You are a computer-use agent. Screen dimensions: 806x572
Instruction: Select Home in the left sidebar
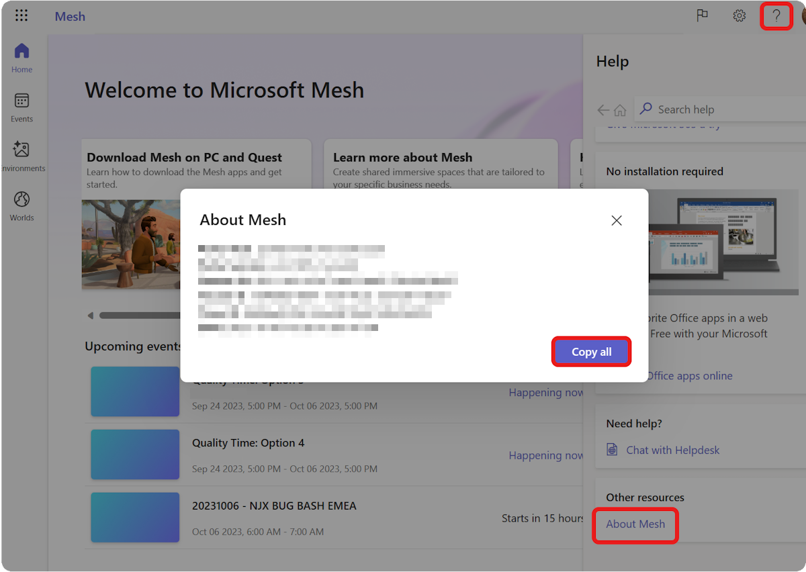pyautogui.click(x=21, y=59)
